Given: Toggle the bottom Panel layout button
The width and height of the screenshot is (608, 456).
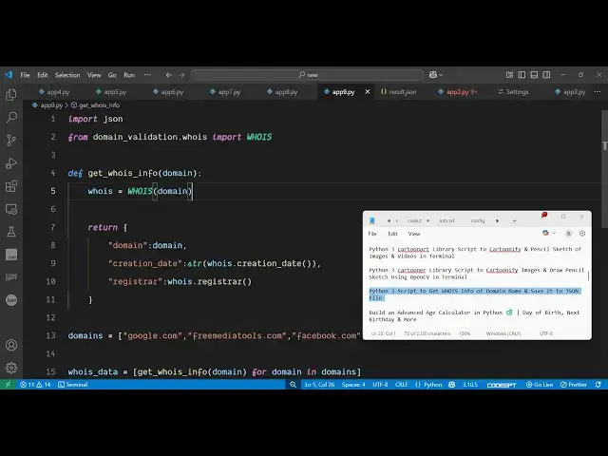Looking at the screenshot, I should tap(534, 75).
